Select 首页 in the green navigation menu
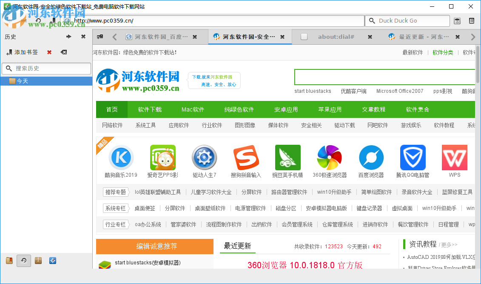 tap(111, 109)
